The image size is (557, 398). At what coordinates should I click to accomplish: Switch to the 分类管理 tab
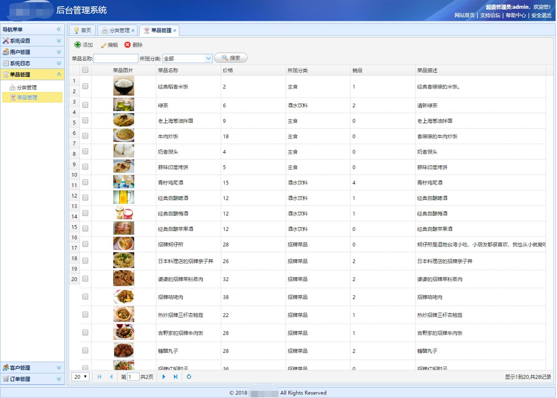pos(116,30)
